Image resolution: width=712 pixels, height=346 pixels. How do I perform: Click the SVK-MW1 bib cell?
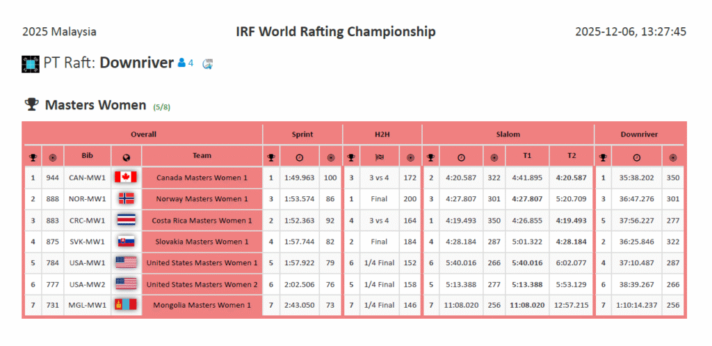click(87, 242)
